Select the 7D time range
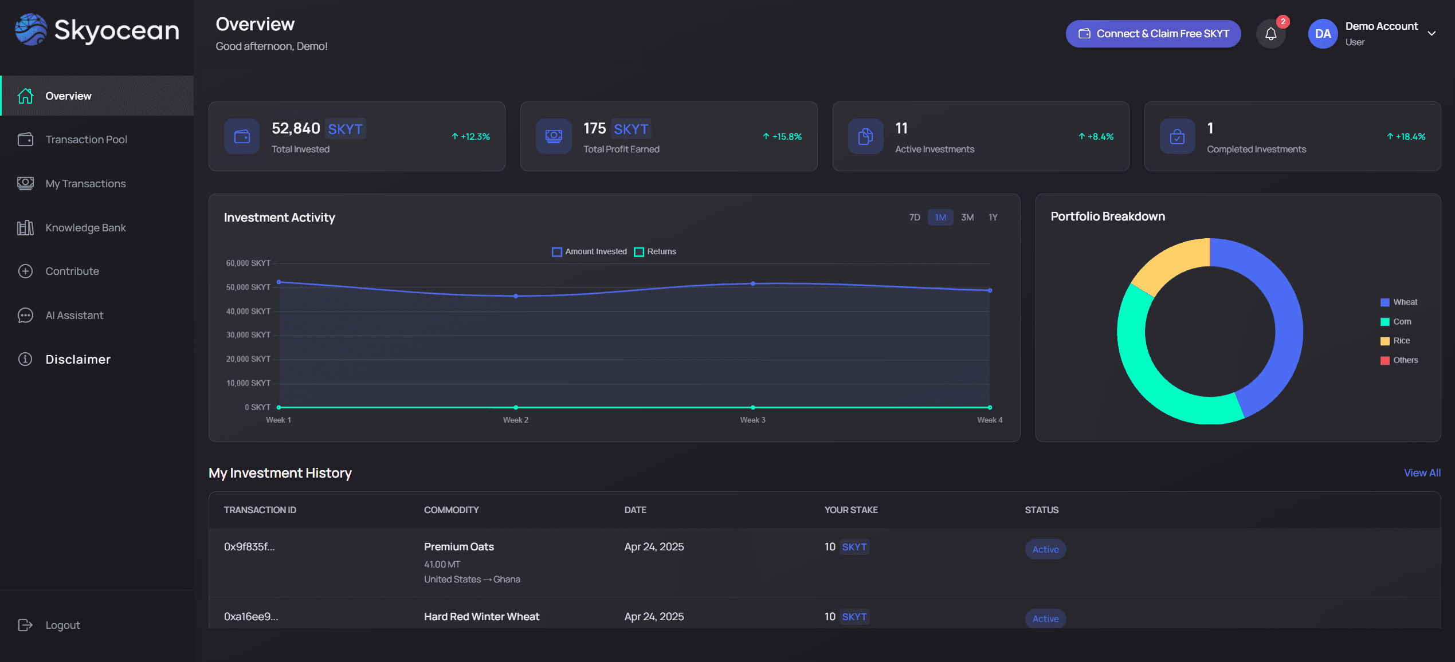 [x=915, y=217]
